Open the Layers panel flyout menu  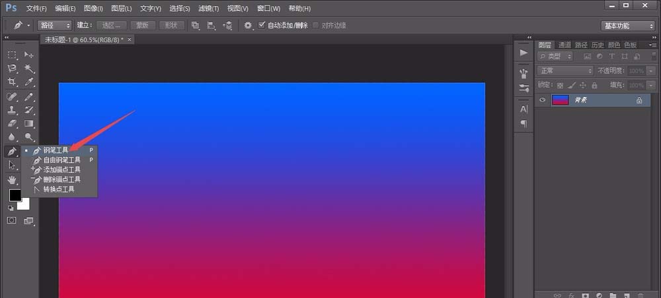[653, 45]
